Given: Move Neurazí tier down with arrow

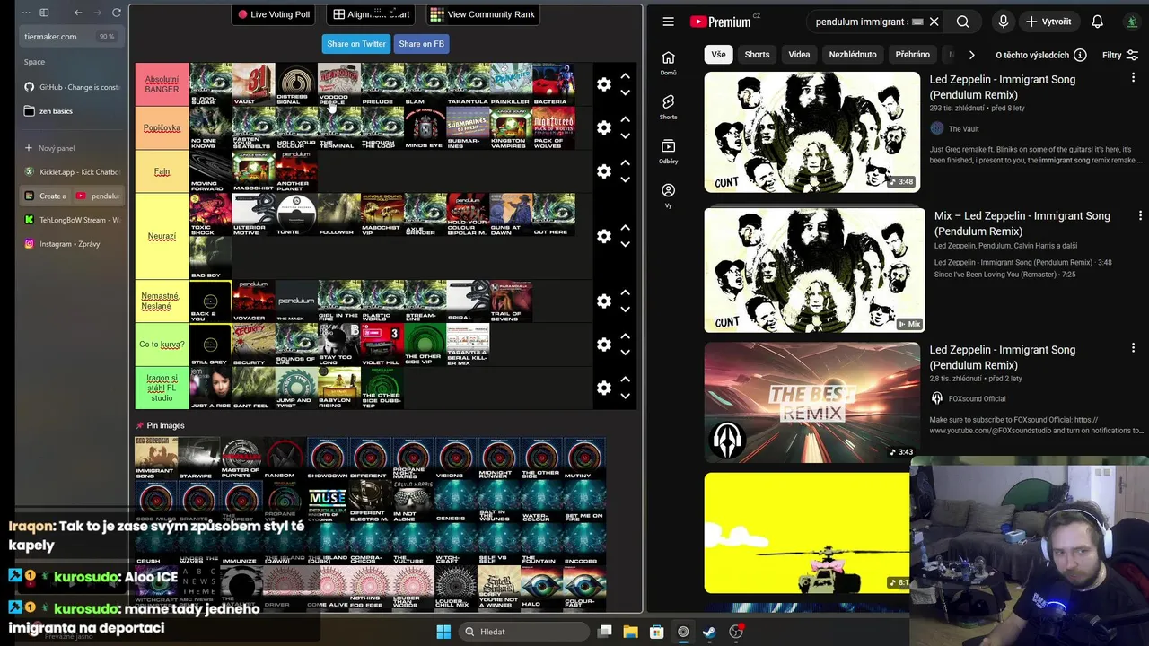Looking at the screenshot, I should (x=626, y=244).
